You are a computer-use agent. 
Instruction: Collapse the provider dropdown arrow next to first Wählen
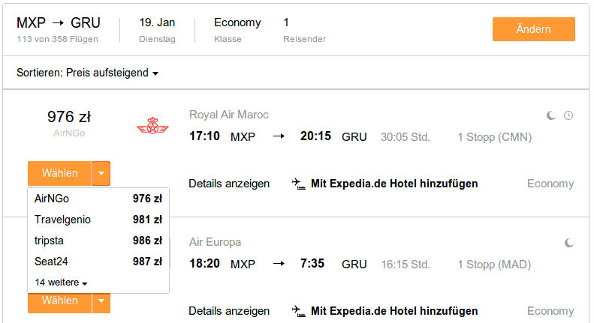tap(101, 173)
